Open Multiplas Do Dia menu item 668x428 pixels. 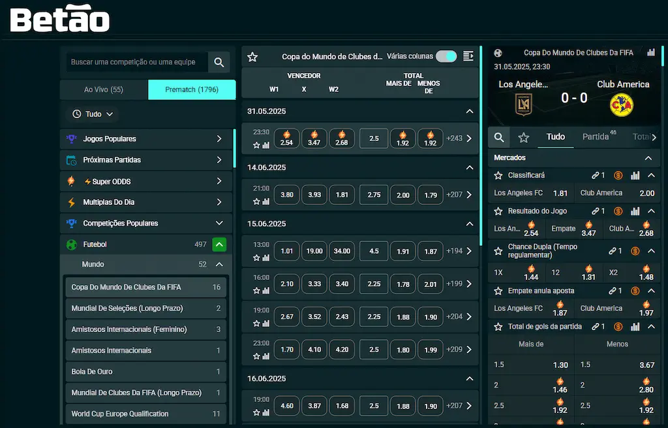pyautogui.click(x=146, y=202)
